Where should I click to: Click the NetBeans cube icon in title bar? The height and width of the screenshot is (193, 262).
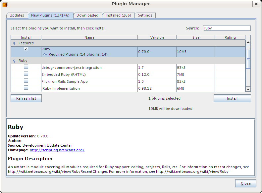pos(5,4)
